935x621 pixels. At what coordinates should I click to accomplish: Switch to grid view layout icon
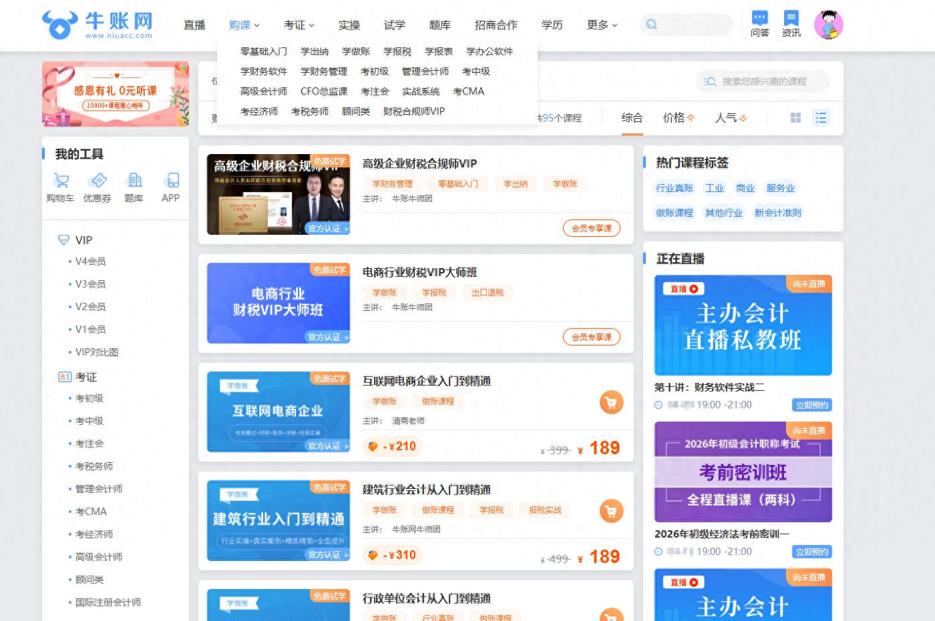click(795, 117)
